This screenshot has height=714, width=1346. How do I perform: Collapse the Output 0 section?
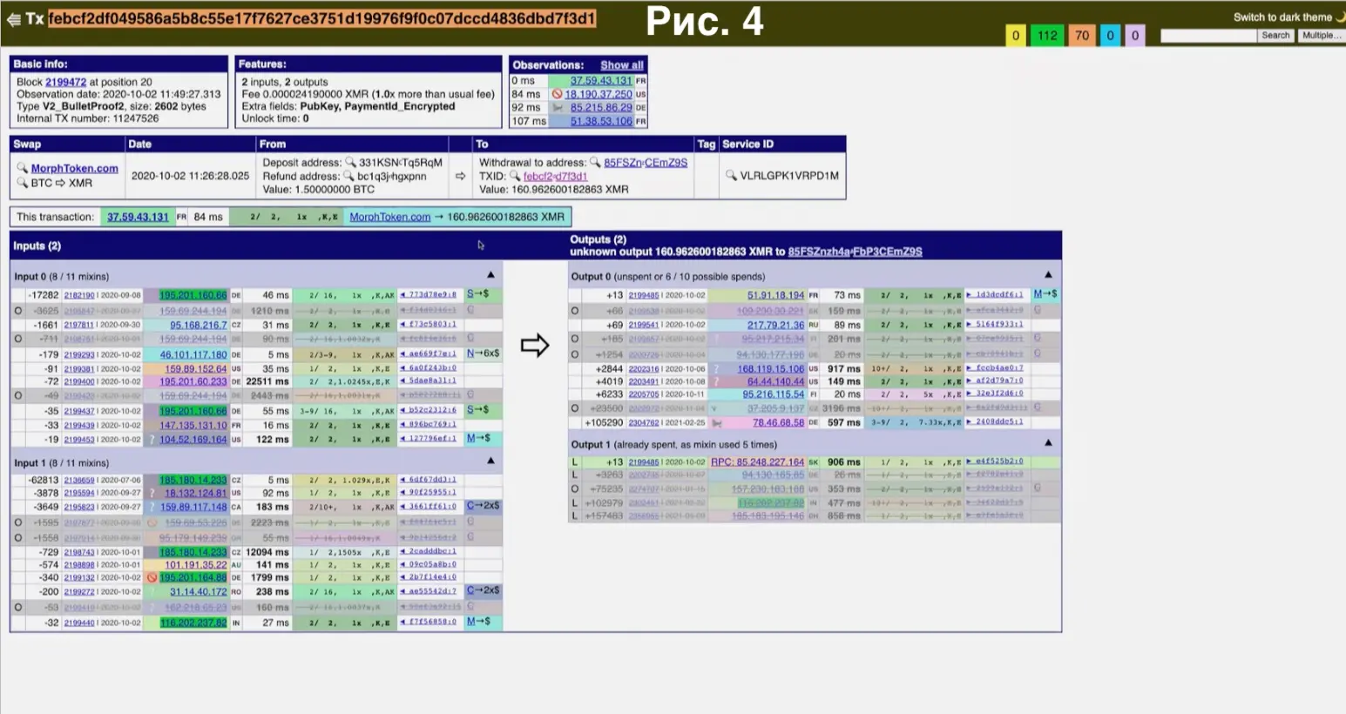click(x=1048, y=275)
